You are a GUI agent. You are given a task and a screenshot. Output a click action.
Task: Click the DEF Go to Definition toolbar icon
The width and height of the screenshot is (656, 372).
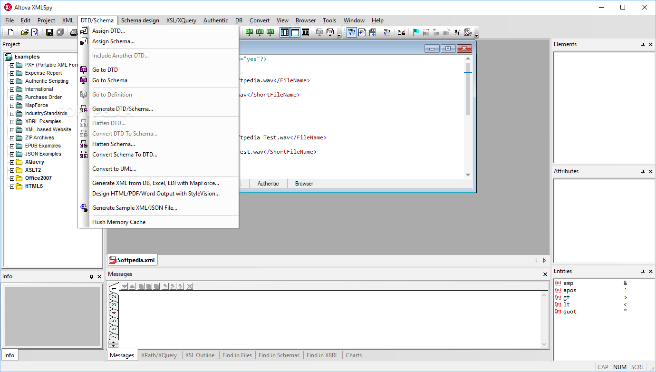click(x=320, y=32)
